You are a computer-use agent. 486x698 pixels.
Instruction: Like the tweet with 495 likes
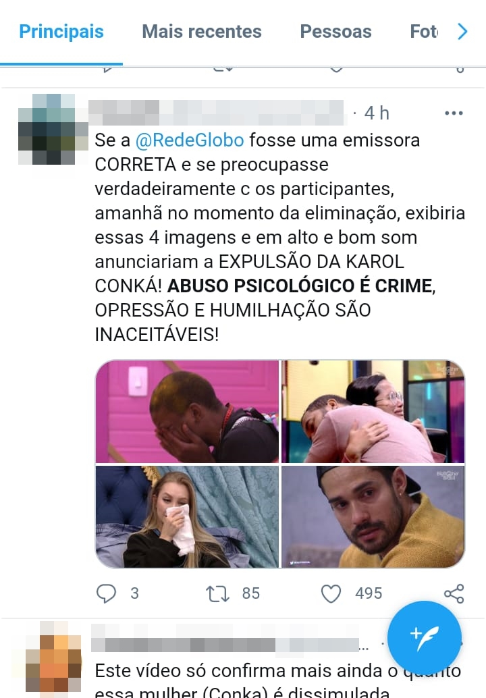331,593
